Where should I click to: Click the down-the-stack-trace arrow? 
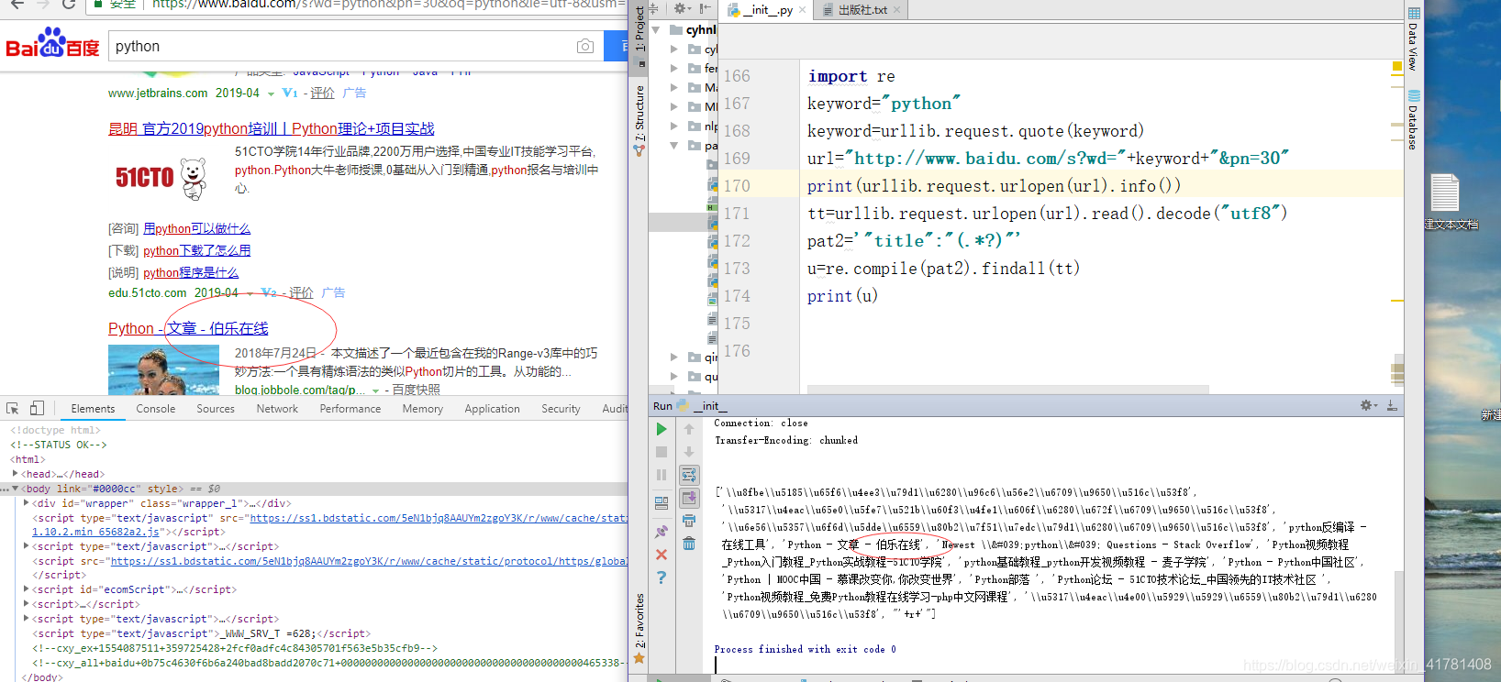pos(689,452)
